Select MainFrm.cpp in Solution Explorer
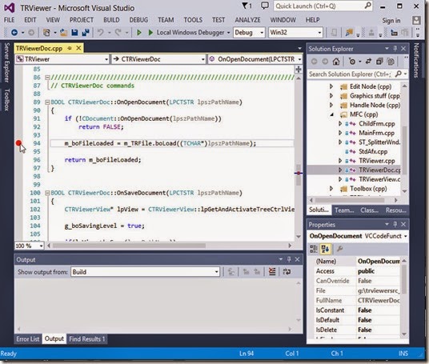The height and width of the screenshot is (364, 429). coord(376,133)
